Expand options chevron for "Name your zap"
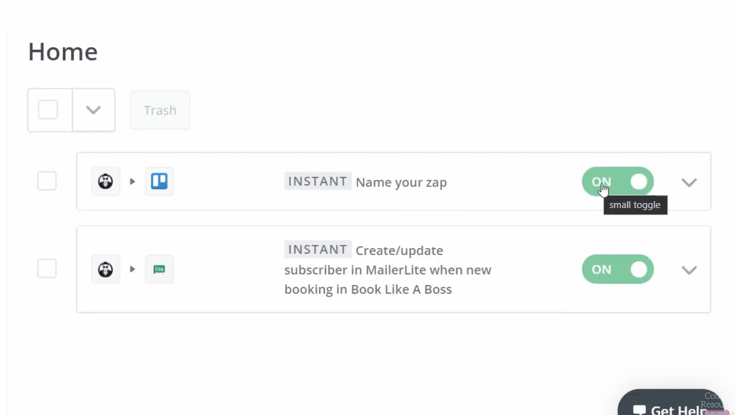 689,182
